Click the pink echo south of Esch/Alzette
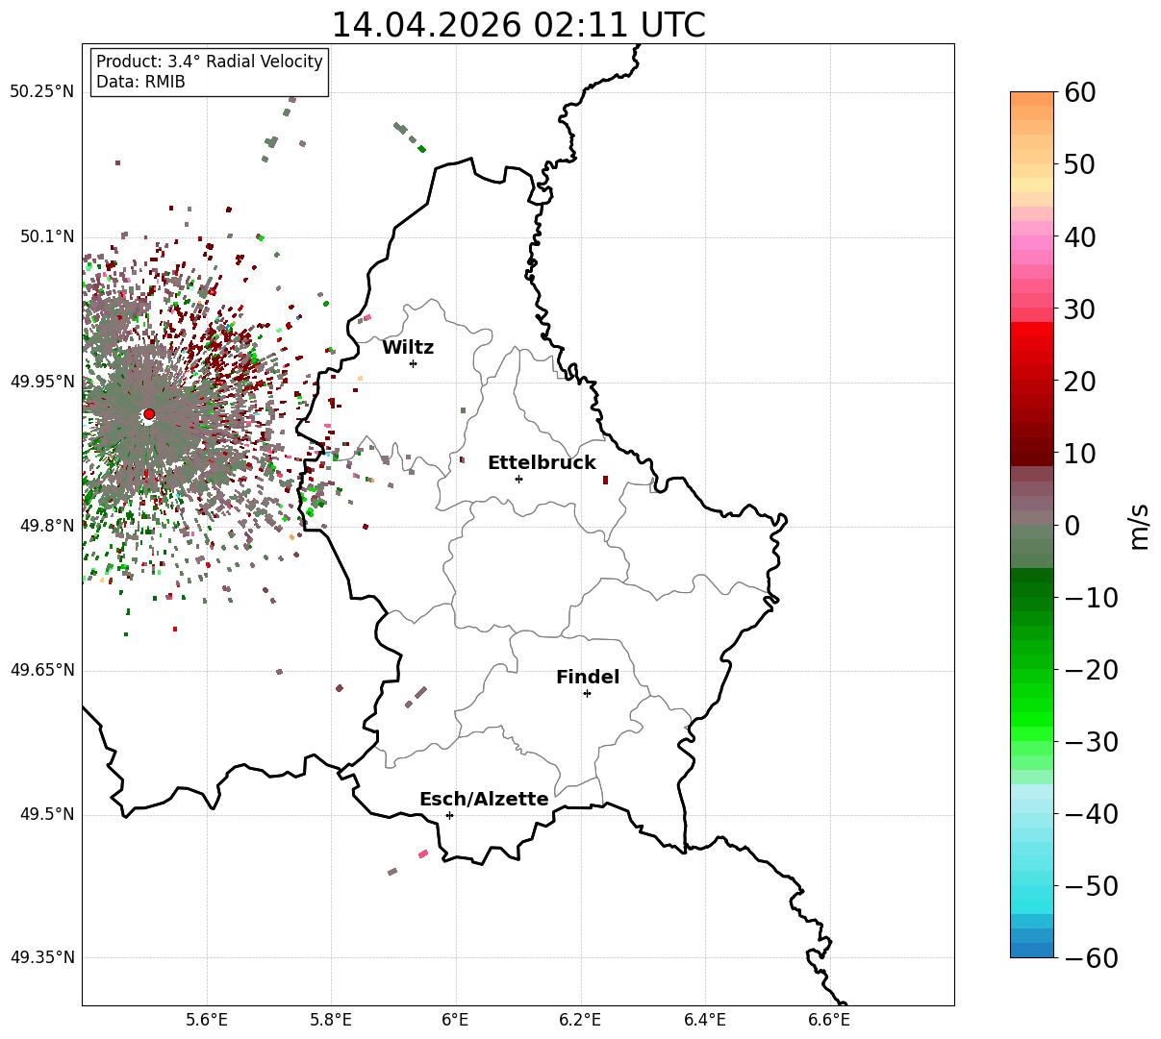Viewport: 1161px width, 1039px height. click(x=423, y=853)
